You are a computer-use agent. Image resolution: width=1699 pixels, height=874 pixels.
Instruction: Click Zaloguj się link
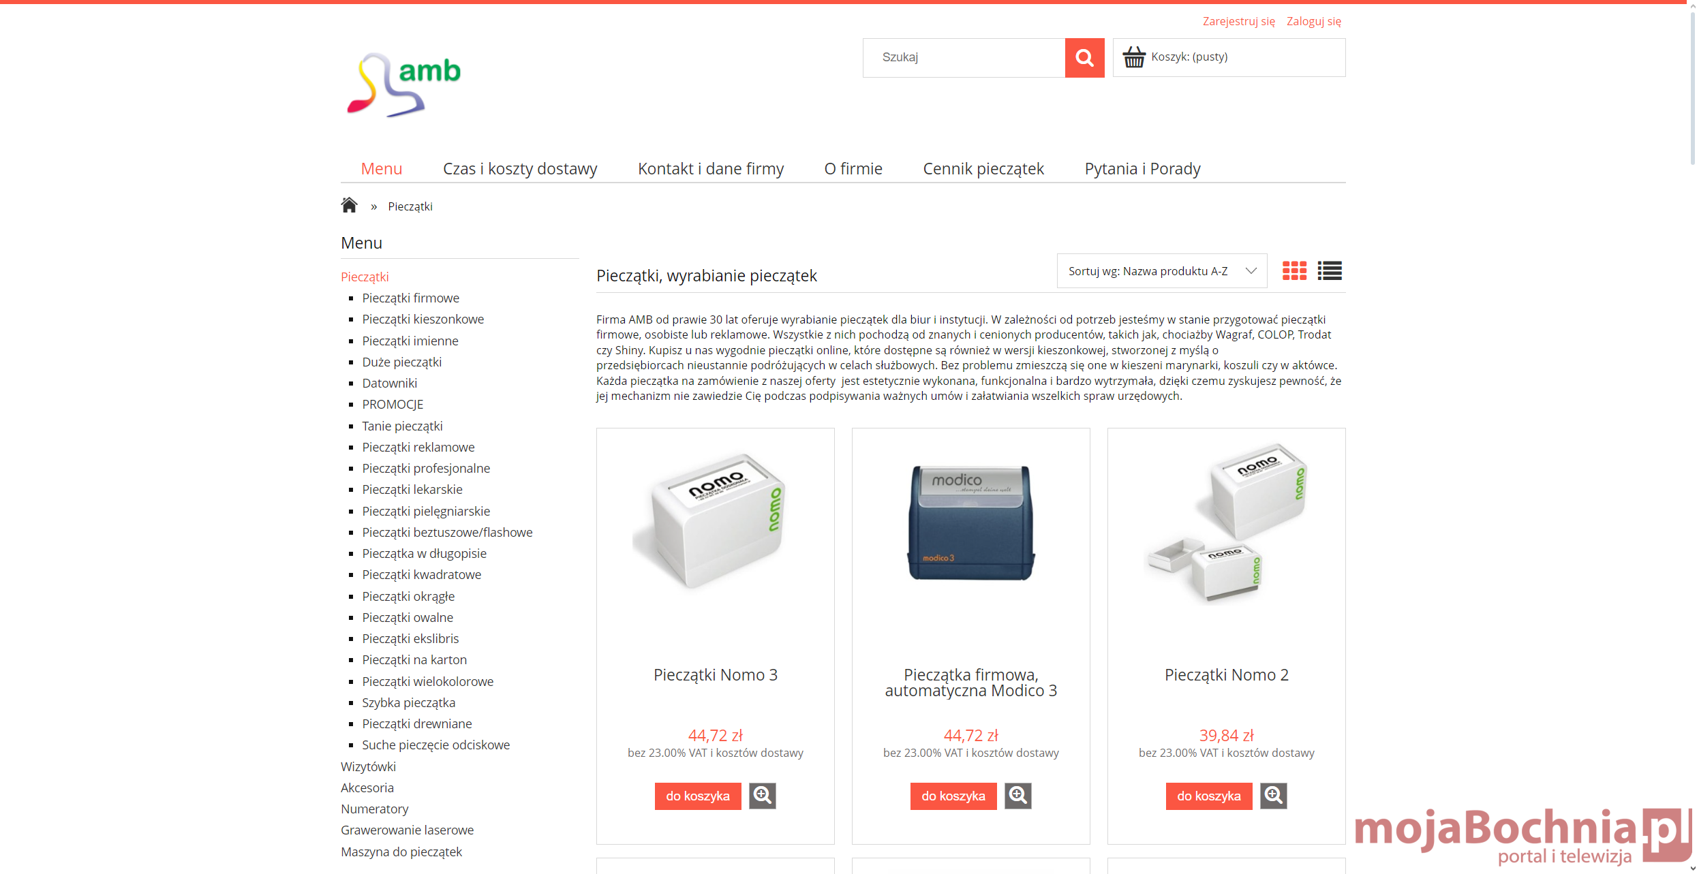[1314, 22]
